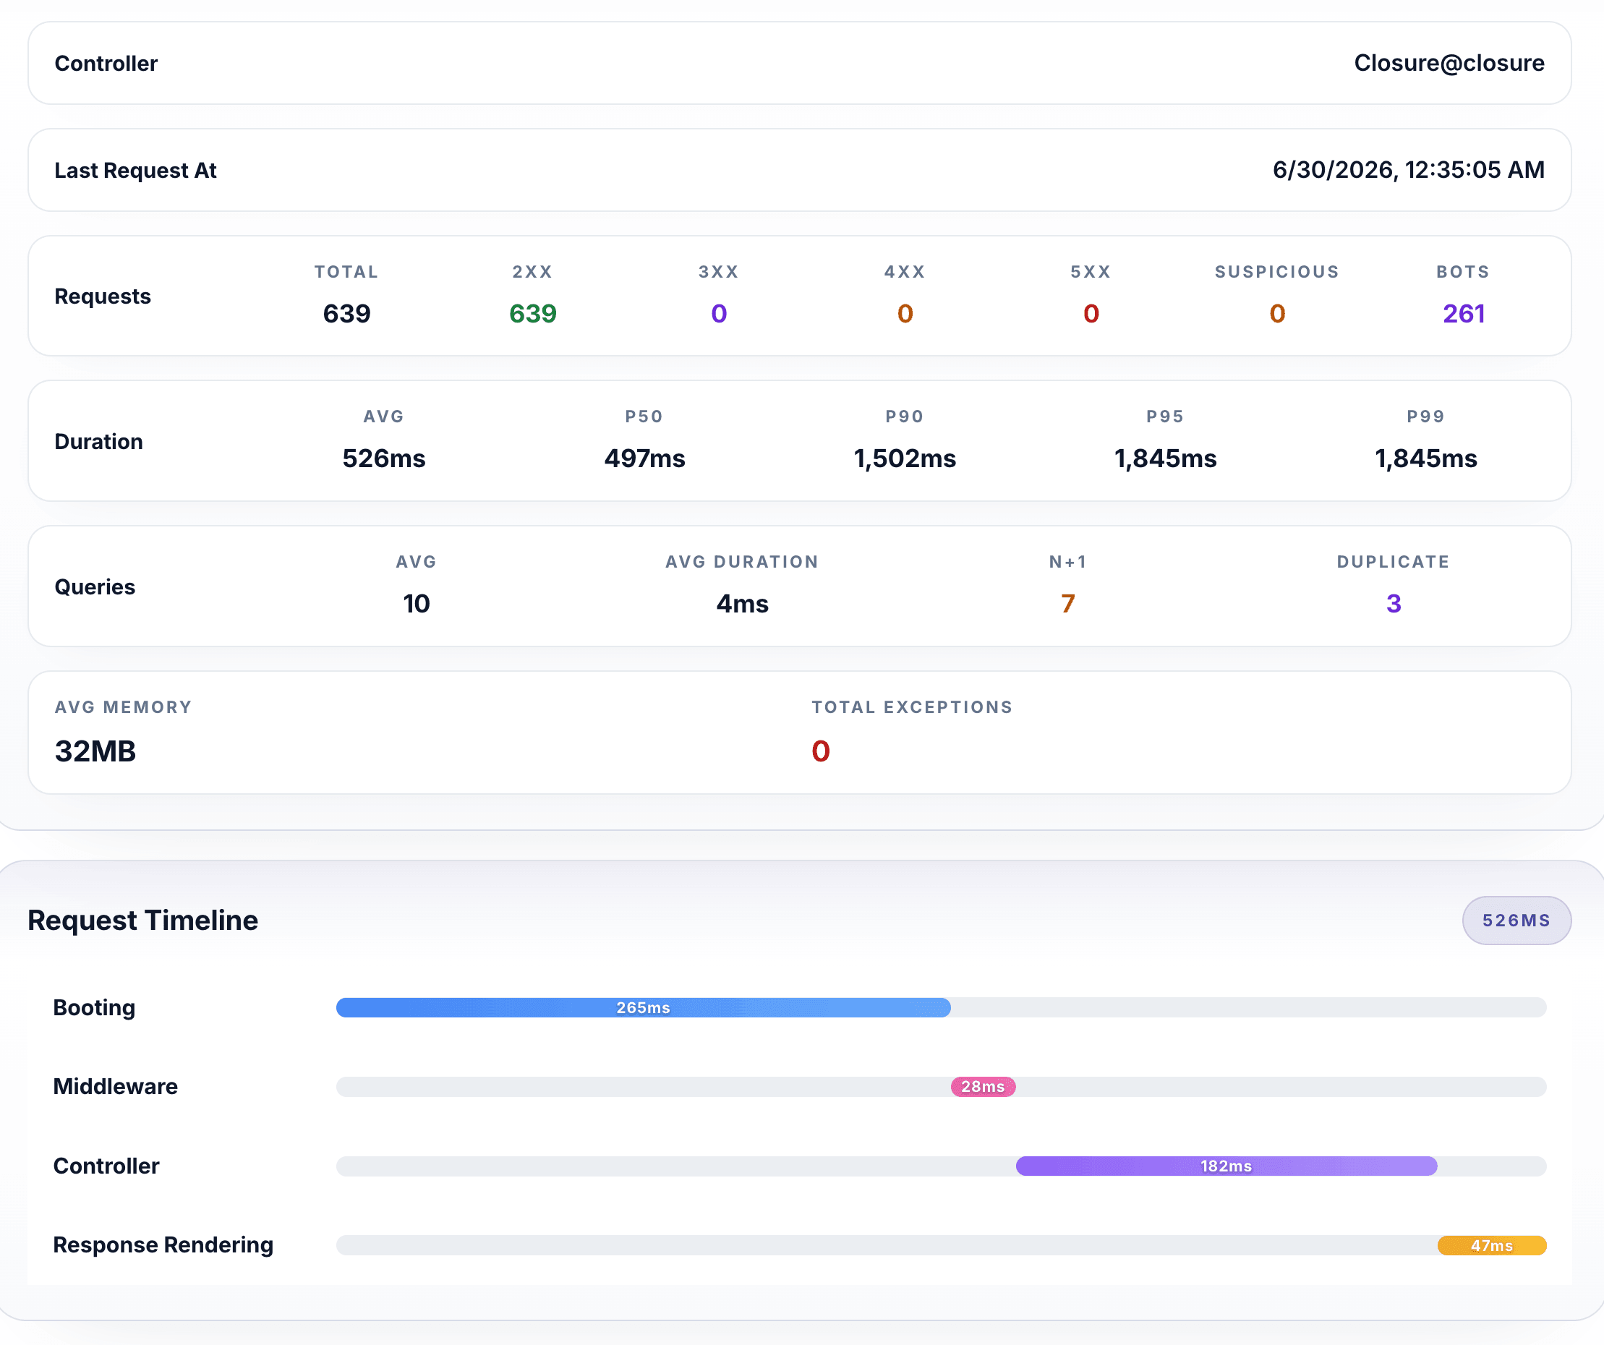Click the 5XX requests count
The image size is (1604, 1345).
click(1091, 313)
